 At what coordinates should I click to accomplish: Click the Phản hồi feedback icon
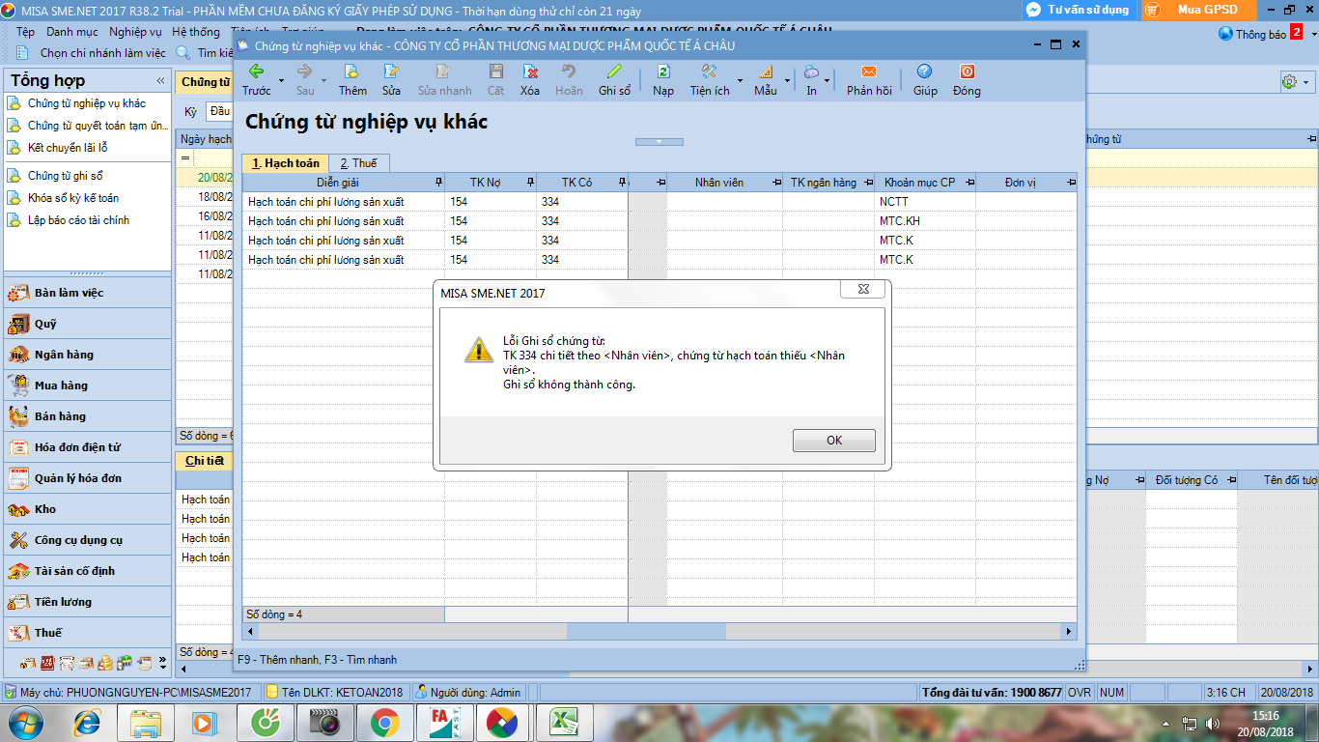tap(869, 79)
